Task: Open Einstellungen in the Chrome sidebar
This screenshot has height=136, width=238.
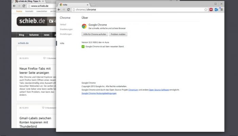Action: tap(66, 34)
